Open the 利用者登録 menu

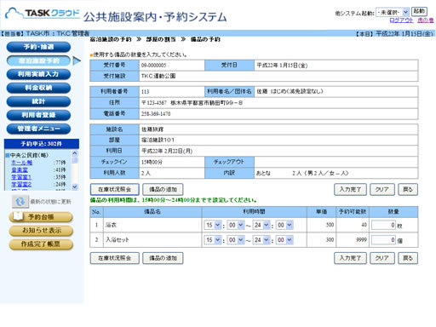pos(38,115)
